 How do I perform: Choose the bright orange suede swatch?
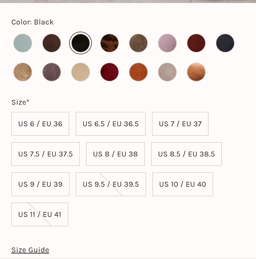tap(138, 72)
